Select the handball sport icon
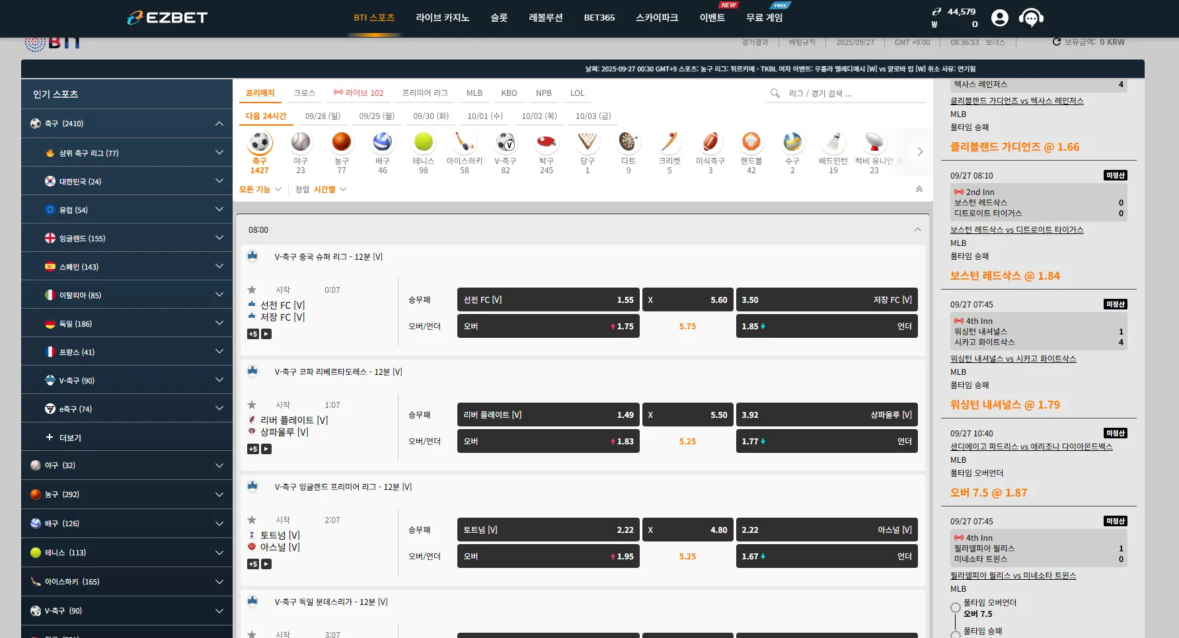This screenshot has width=1179, height=638. click(x=751, y=142)
